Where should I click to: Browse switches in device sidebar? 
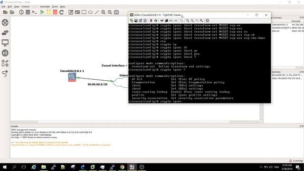[x=5, y=33]
